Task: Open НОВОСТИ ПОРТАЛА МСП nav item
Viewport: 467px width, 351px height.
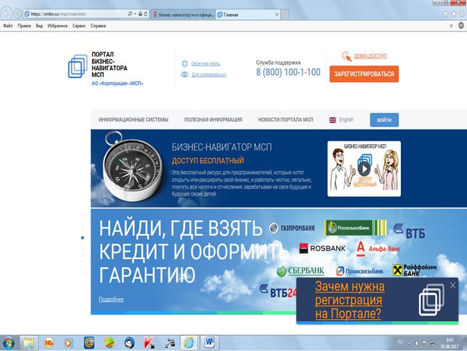Action: [x=285, y=120]
